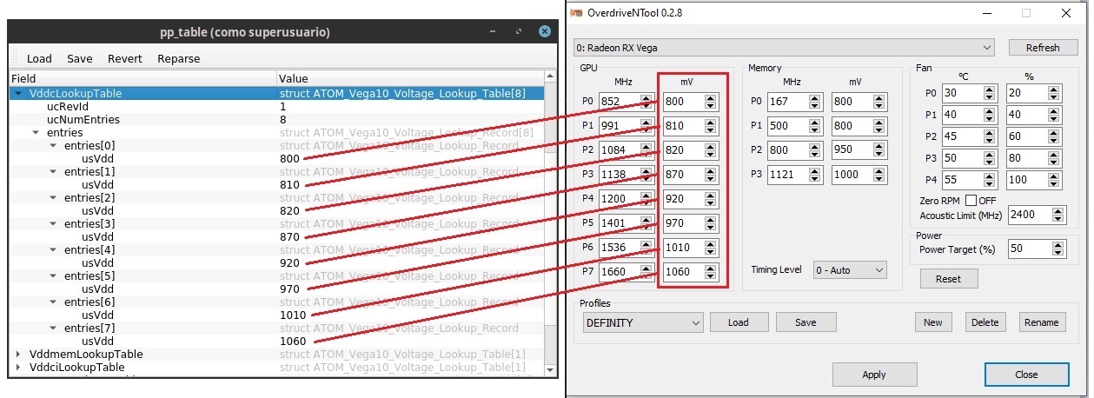This screenshot has height=398, width=1094.
Task: Collapse entries[0] node
Action: 54,145
